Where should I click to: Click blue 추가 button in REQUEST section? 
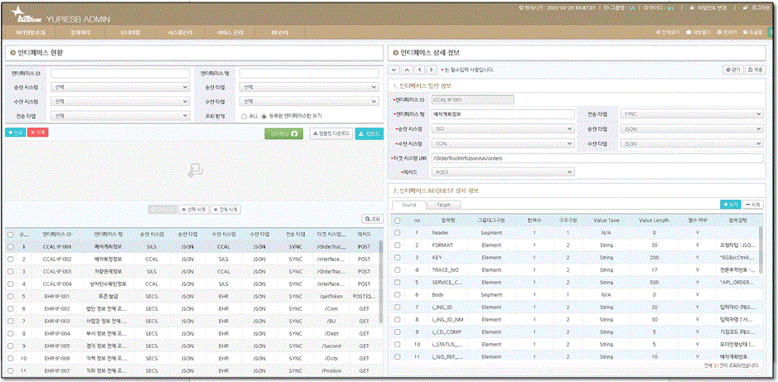point(730,204)
